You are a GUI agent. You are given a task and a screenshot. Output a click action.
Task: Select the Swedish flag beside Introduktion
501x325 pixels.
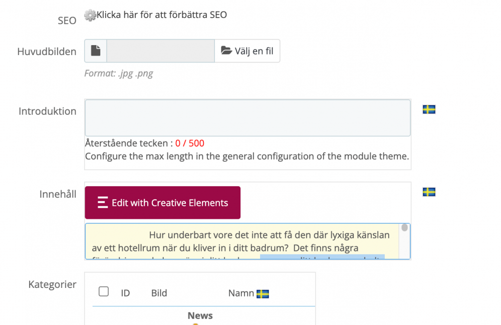428,109
